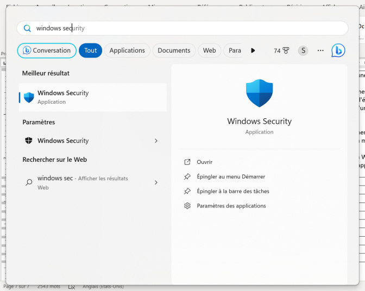This screenshot has width=365, height=291.
Task: Switch to the Applications filter tab
Action: click(127, 50)
